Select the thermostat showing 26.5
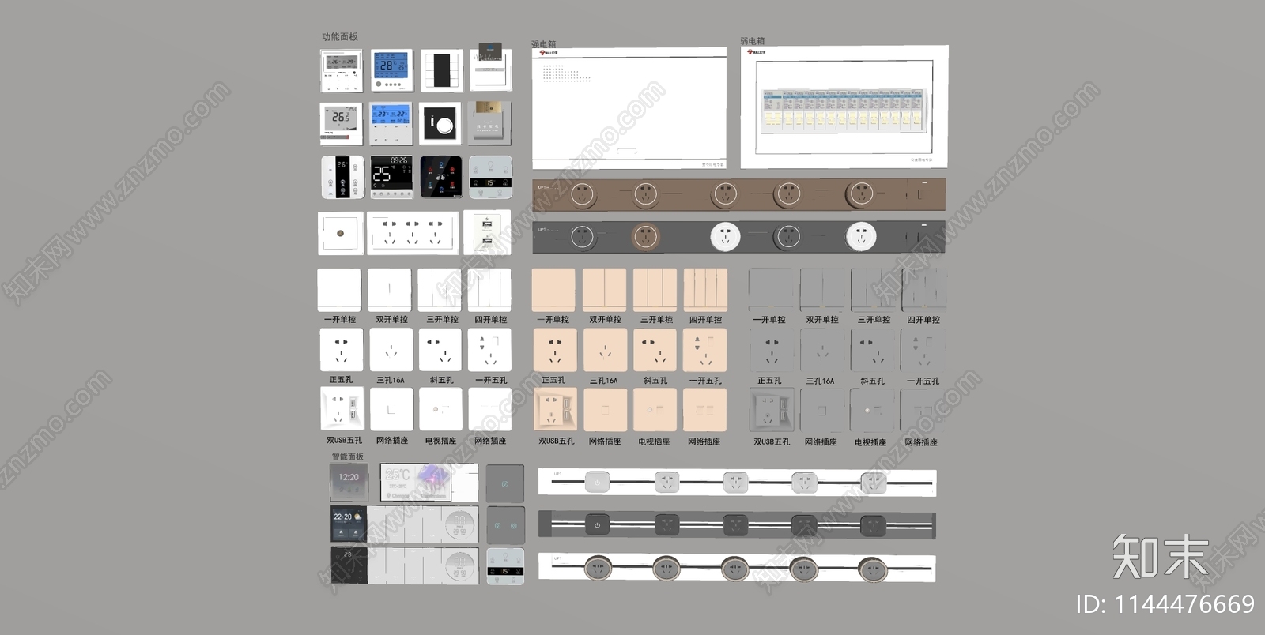Screen dimensions: 1265x635 coord(342,123)
